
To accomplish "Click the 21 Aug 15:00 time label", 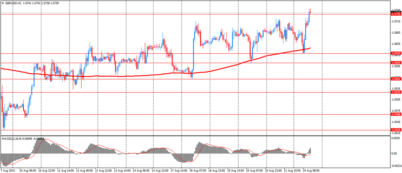I will [x=292, y=170].
